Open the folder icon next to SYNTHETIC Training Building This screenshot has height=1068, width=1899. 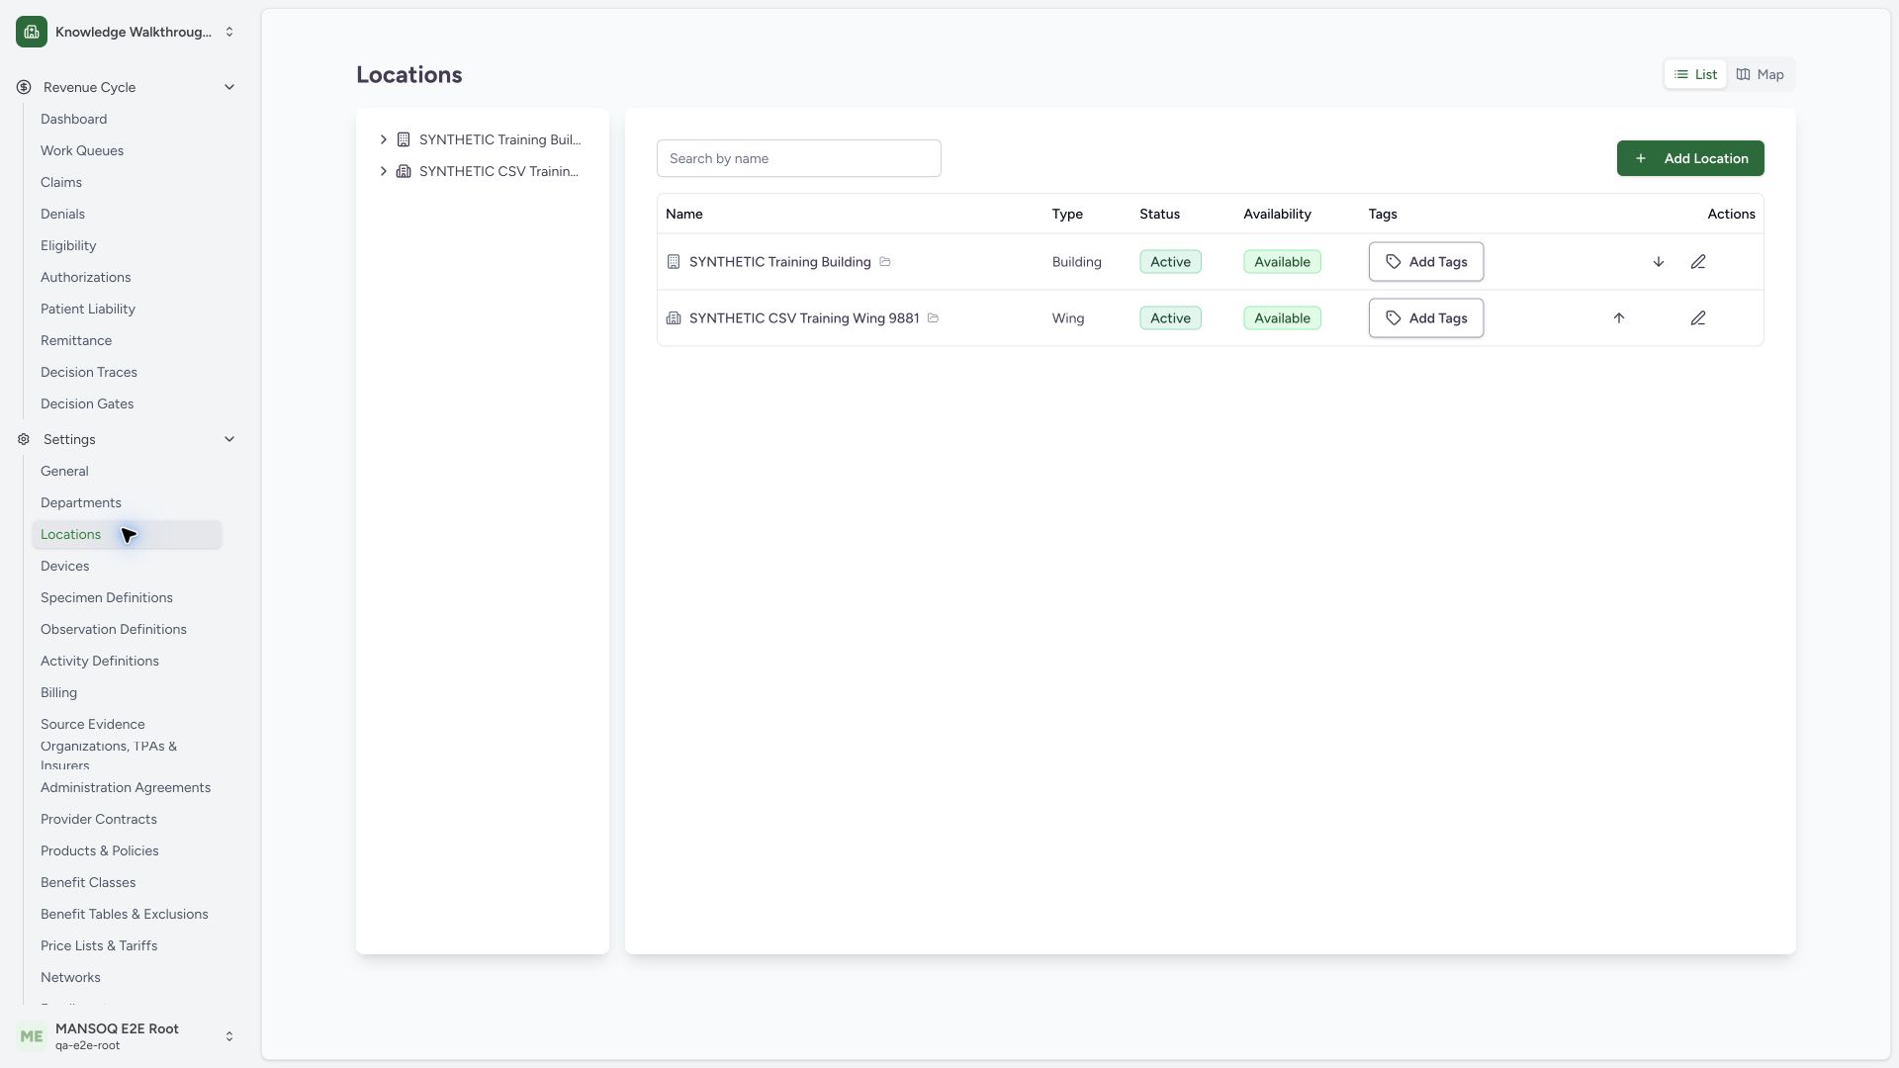(885, 262)
